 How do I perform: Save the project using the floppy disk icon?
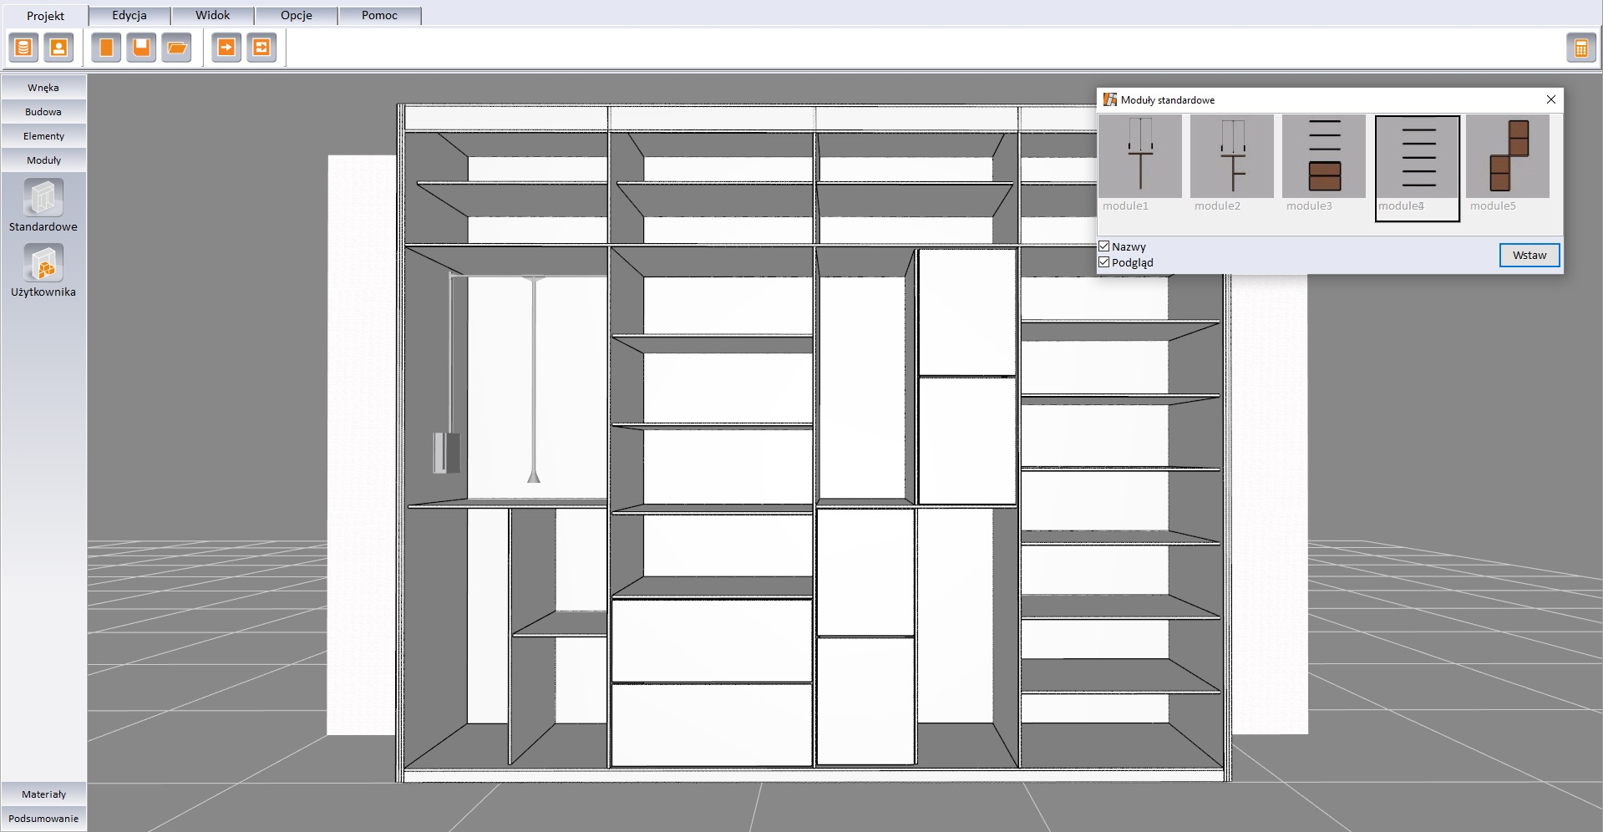[x=141, y=48]
